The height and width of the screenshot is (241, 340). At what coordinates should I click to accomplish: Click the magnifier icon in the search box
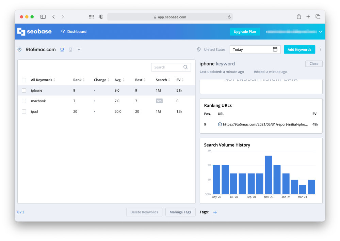point(186,67)
